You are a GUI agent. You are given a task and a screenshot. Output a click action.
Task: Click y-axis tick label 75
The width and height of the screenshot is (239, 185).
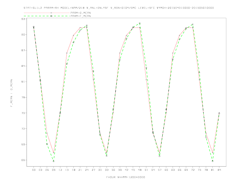tap(23, 113)
